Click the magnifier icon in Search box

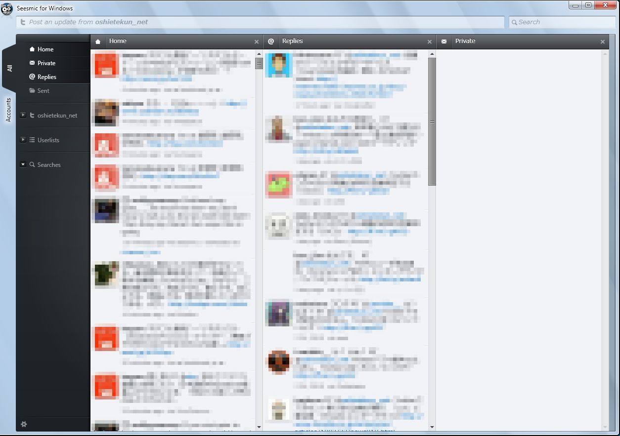point(514,22)
